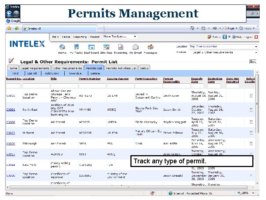Click the zoom level magnifier icon

coord(239,193)
